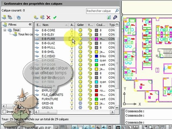The image size is (172, 129).
Task: Thaw the frozen GRIDLN layer snowflake icon
Action: pos(80,107)
